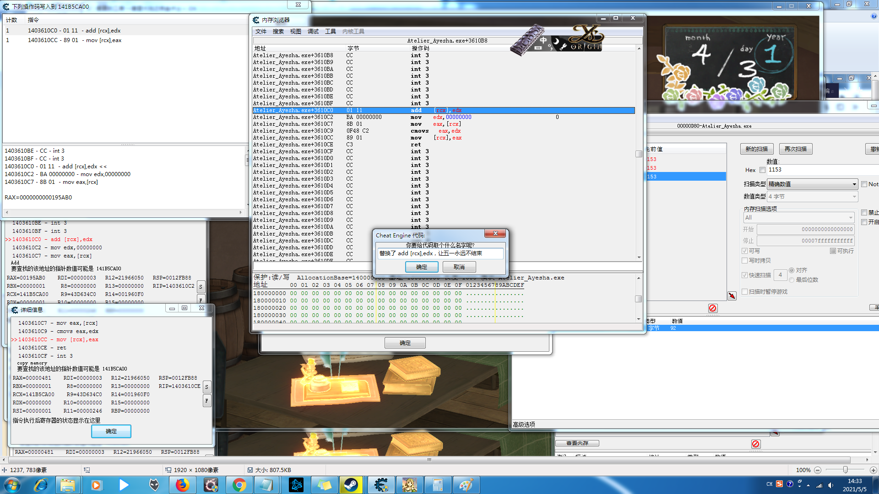
Task: Click the red no-entry icon below the results list
Action: [712, 308]
